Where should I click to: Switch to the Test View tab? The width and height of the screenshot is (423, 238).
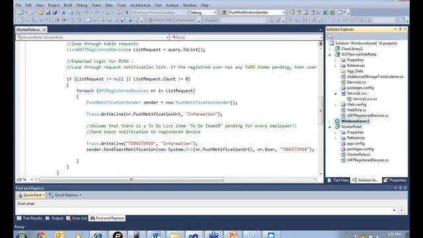coord(338,180)
